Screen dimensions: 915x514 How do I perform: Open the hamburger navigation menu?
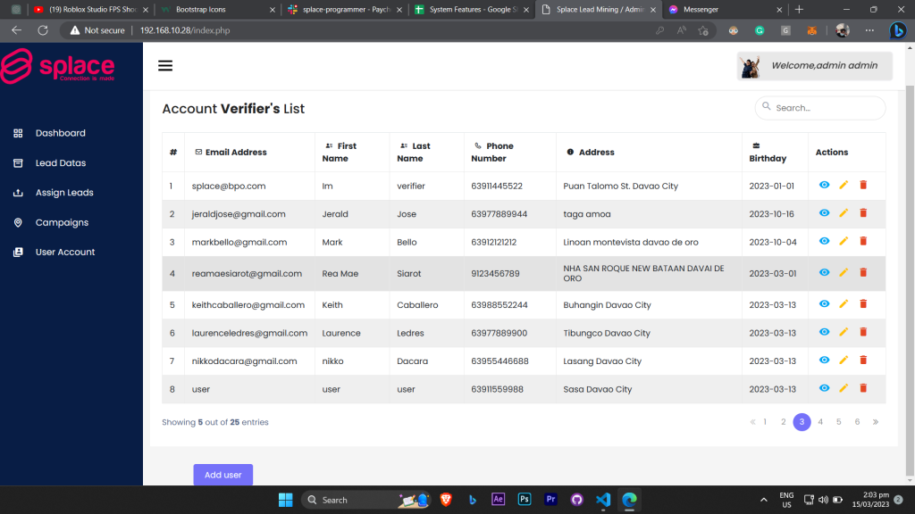coord(165,64)
